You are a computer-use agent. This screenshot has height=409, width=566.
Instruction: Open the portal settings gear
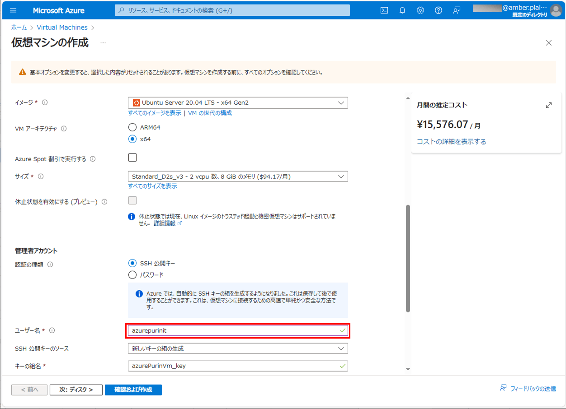pyautogui.click(x=420, y=10)
